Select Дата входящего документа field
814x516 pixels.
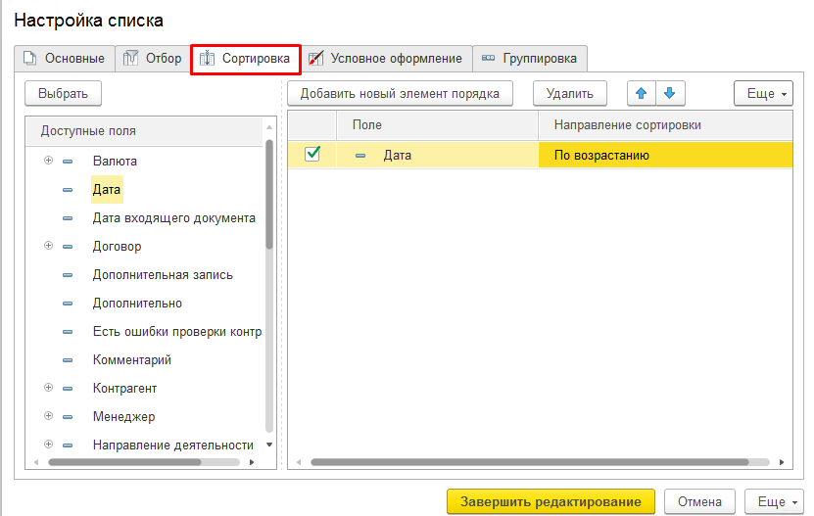173,218
